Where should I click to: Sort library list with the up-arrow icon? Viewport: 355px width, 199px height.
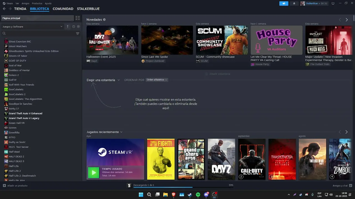click(x=67, y=27)
